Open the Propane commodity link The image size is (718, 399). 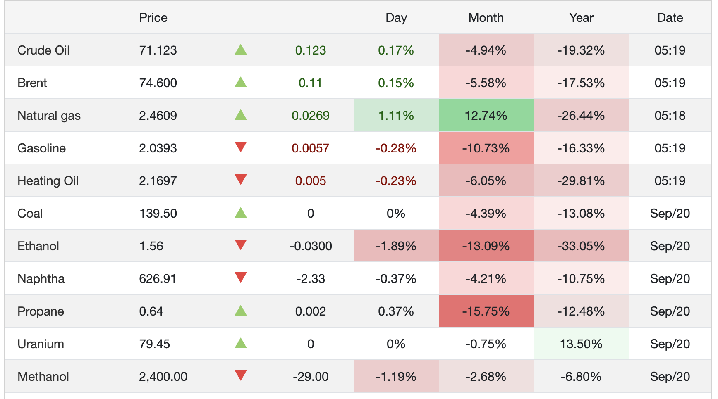pyautogui.click(x=41, y=311)
